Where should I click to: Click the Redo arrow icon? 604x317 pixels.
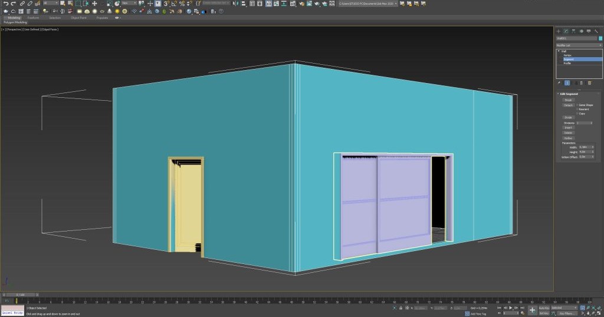point(13,4)
